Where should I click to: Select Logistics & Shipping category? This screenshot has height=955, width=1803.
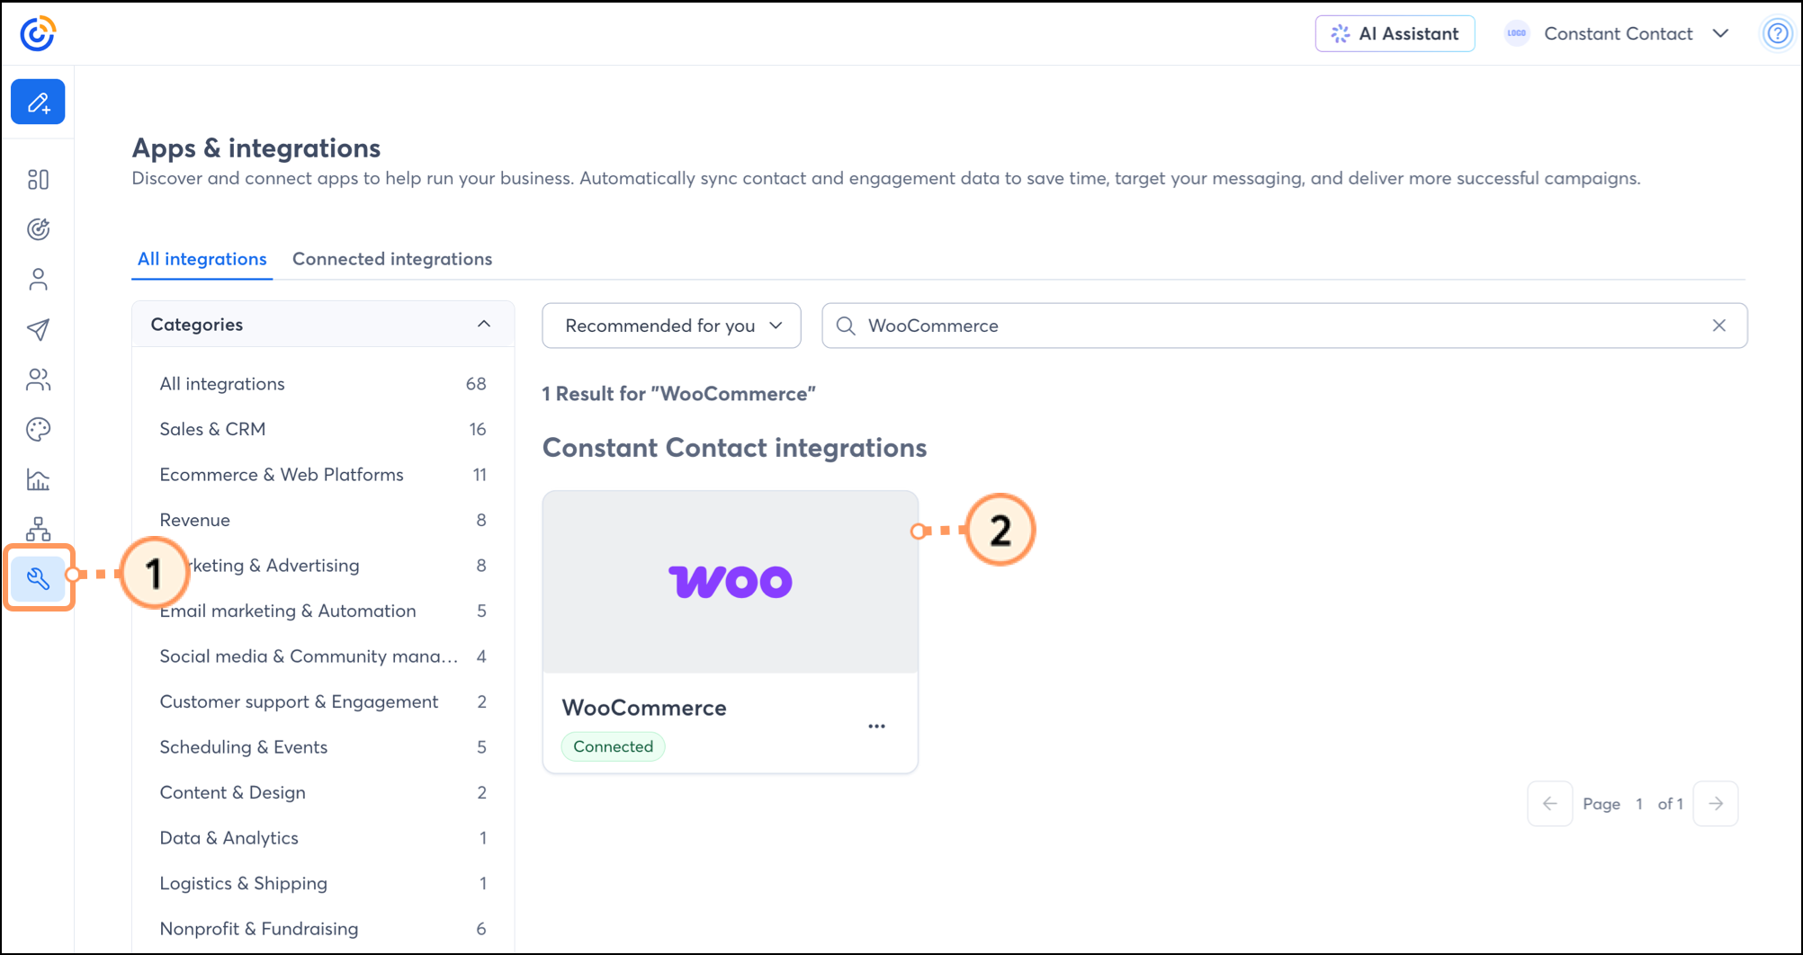pos(323,883)
